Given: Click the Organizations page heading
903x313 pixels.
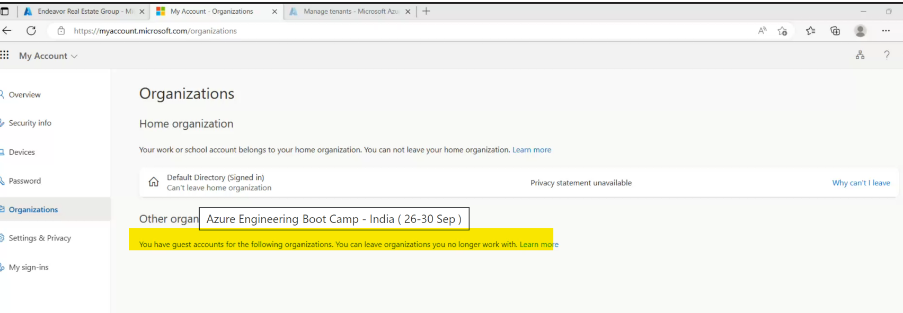Looking at the screenshot, I should pyautogui.click(x=187, y=94).
